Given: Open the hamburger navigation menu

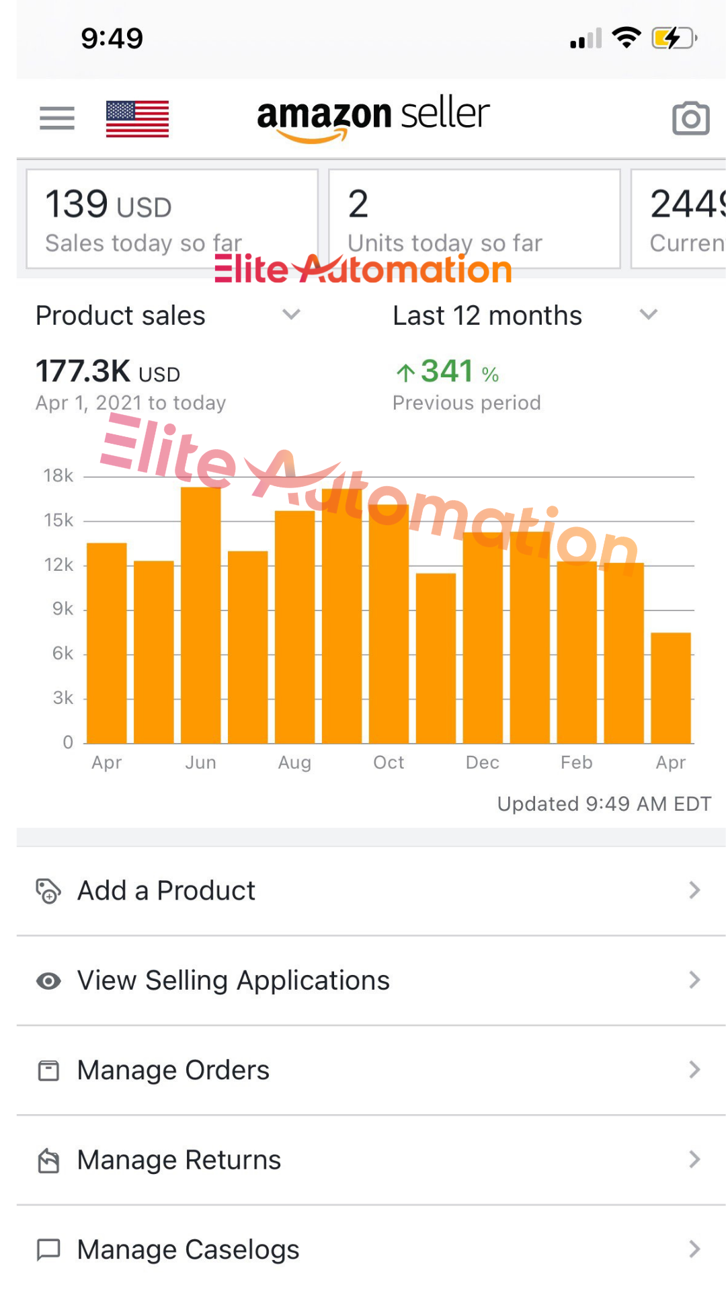Looking at the screenshot, I should pyautogui.click(x=57, y=118).
